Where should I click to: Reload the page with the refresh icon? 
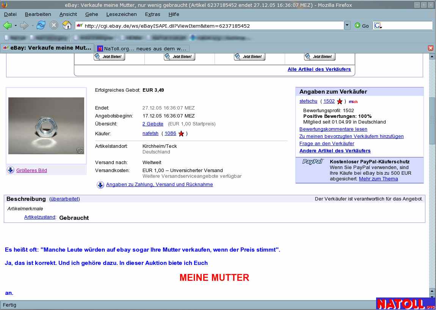pos(41,25)
